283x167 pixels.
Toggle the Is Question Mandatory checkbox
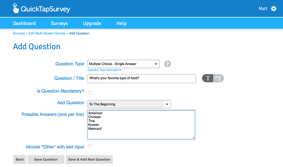pyautogui.click(x=90, y=93)
